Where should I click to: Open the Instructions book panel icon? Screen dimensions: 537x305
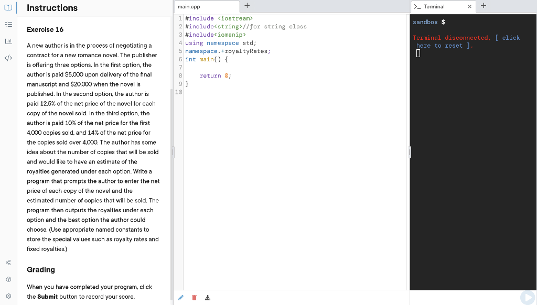(8, 7)
